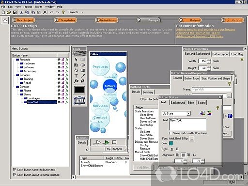
Task: Click the Open folder toolbar icon
Action: click(x=9, y=12)
